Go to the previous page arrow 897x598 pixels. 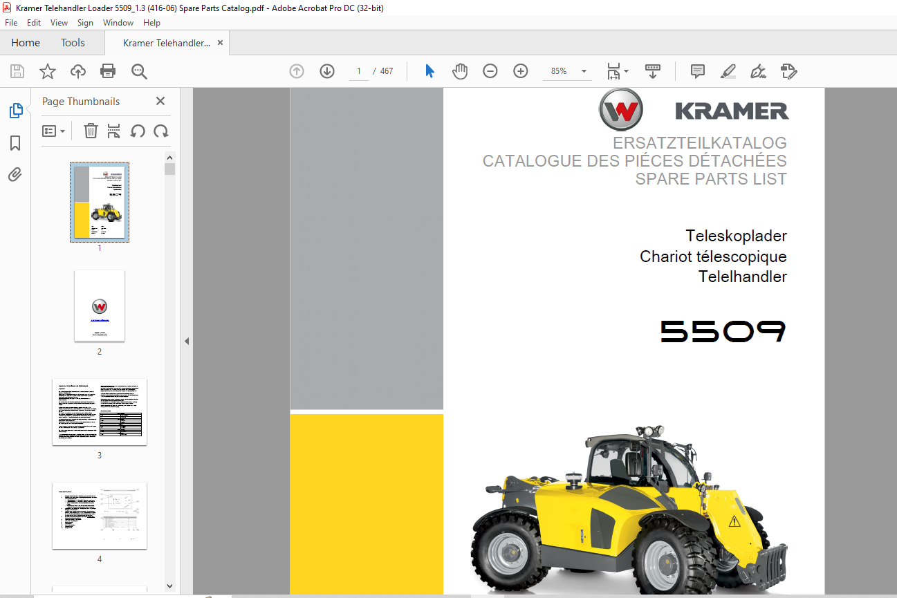297,71
